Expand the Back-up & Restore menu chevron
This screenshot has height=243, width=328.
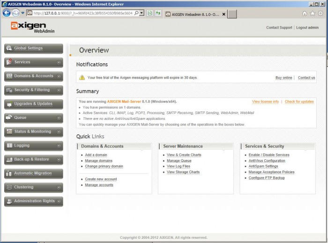click(59, 160)
